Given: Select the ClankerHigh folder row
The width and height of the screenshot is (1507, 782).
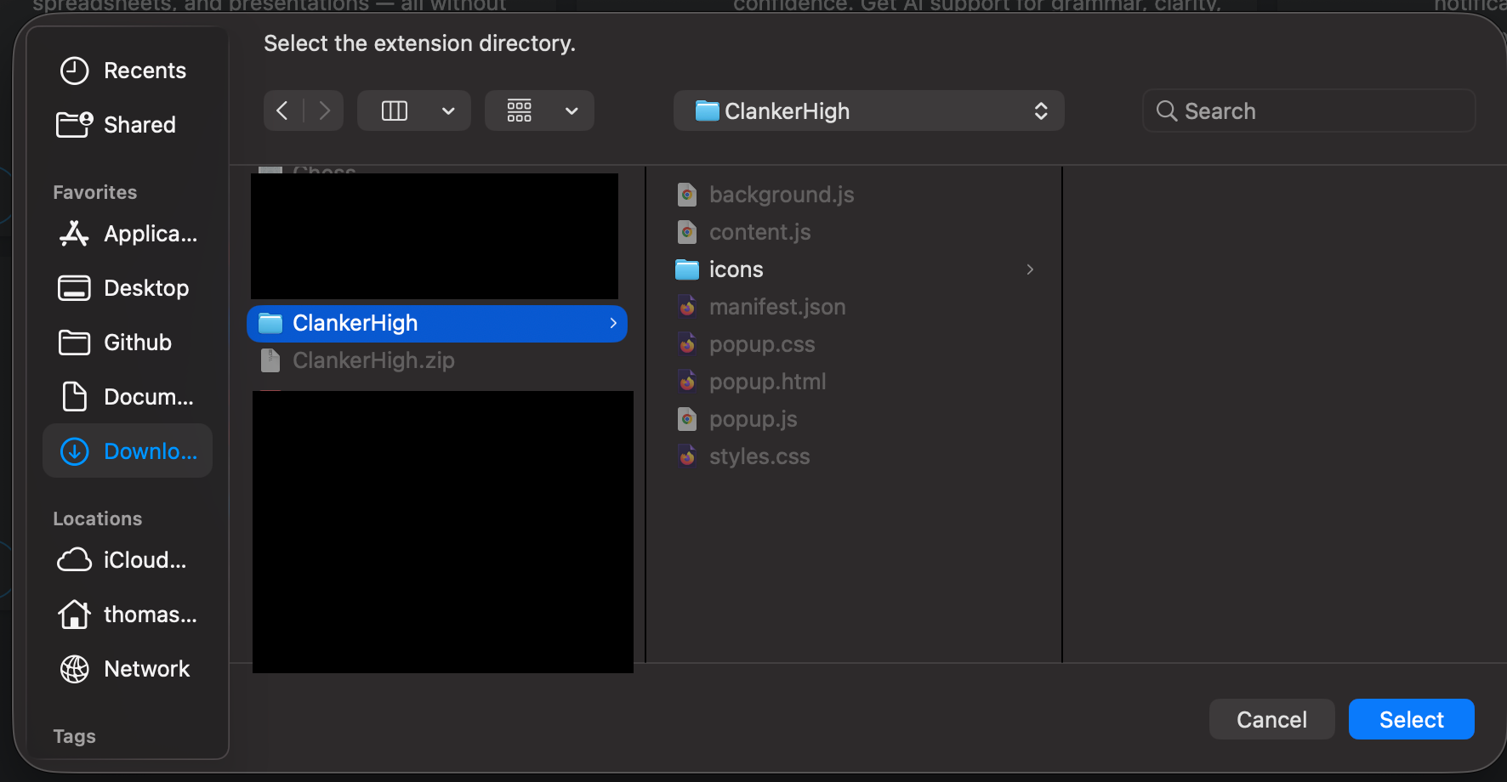Looking at the screenshot, I should [x=437, y=324].
